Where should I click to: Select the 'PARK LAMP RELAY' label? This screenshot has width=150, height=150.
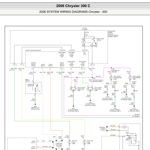click(101, 39)
